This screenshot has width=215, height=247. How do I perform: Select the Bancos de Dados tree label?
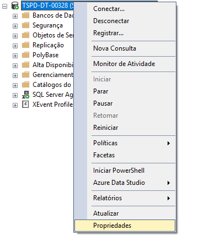tap(53, 15)
